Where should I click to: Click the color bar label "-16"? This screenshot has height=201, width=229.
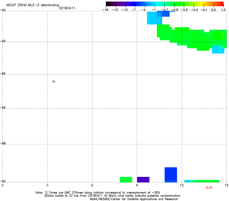[x=105, y=10]
